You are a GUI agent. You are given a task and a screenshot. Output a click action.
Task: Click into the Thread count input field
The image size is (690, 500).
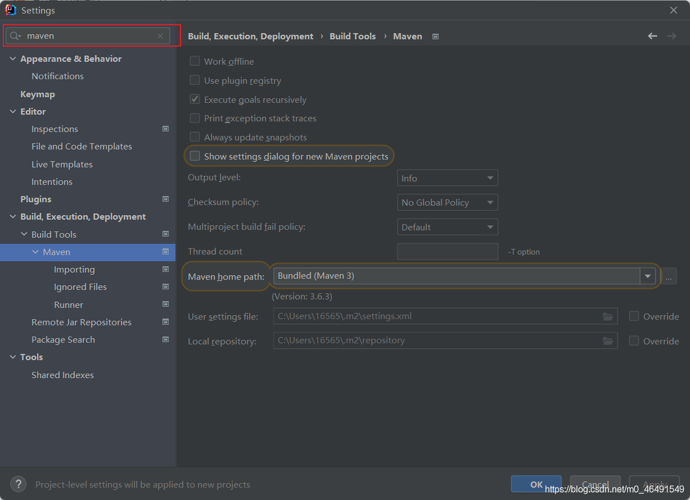[x=448, y=252]
